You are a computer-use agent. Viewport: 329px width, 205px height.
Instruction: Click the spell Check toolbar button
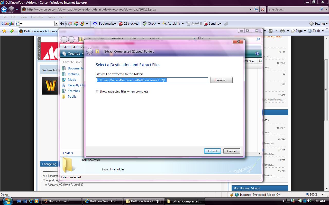[x=149, y=23]
